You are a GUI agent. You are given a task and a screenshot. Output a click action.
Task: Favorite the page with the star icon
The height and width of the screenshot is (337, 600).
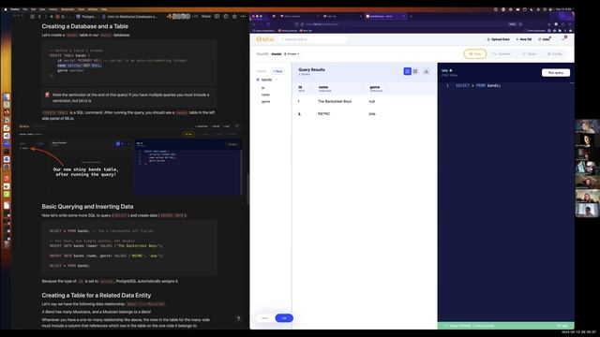pos(234,17)
